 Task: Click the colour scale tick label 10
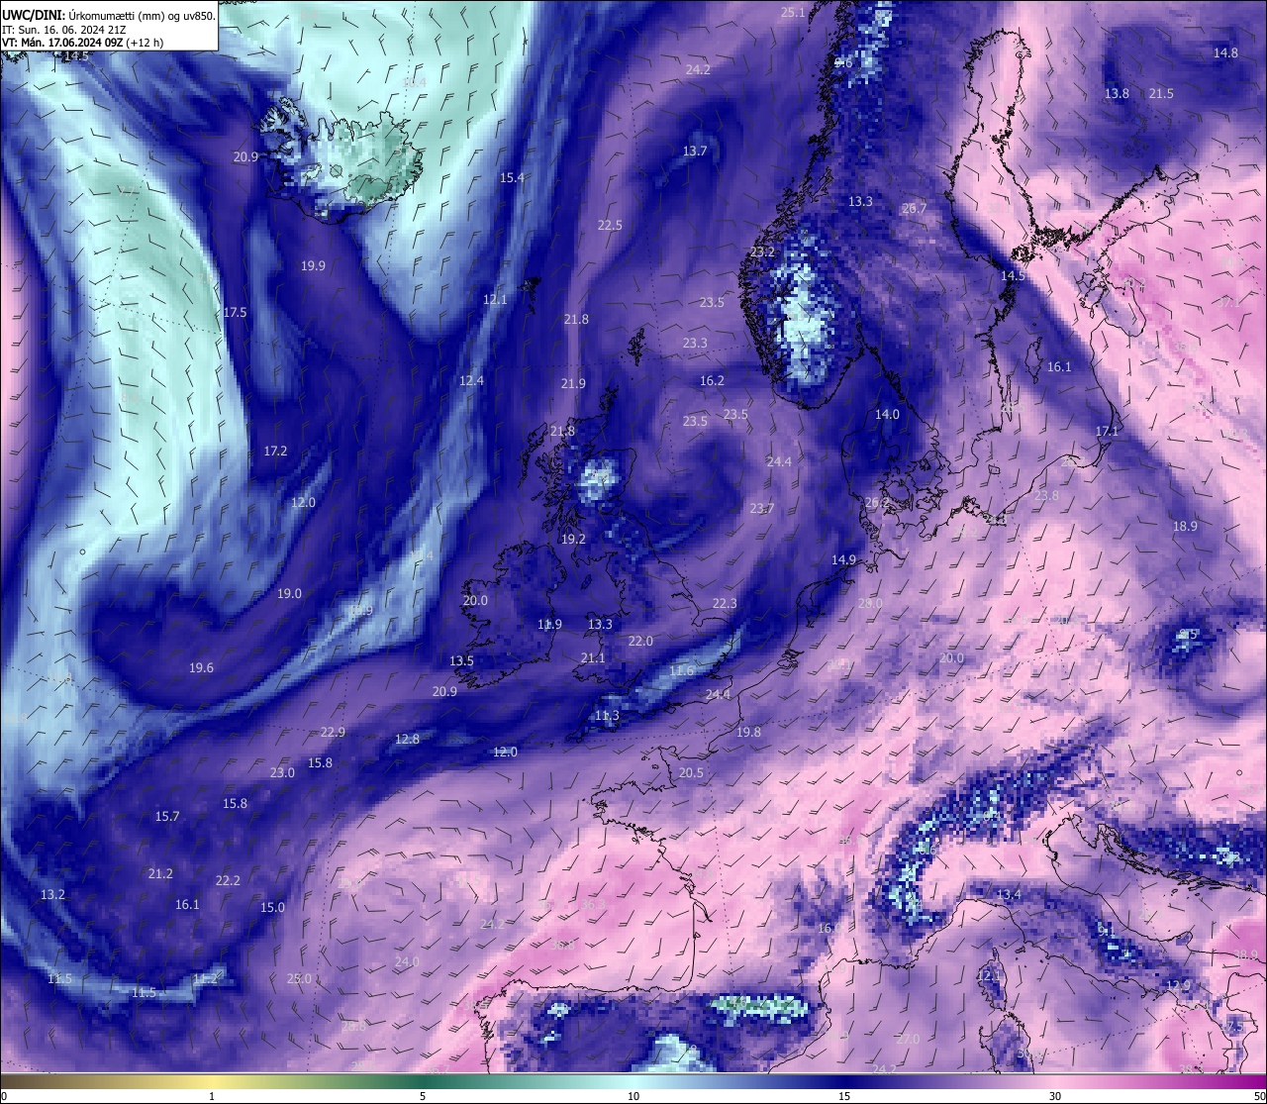pos(633,1096)
